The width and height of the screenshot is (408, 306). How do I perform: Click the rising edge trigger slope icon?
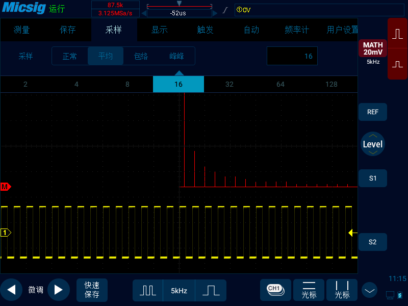click(x=224, y=9)
